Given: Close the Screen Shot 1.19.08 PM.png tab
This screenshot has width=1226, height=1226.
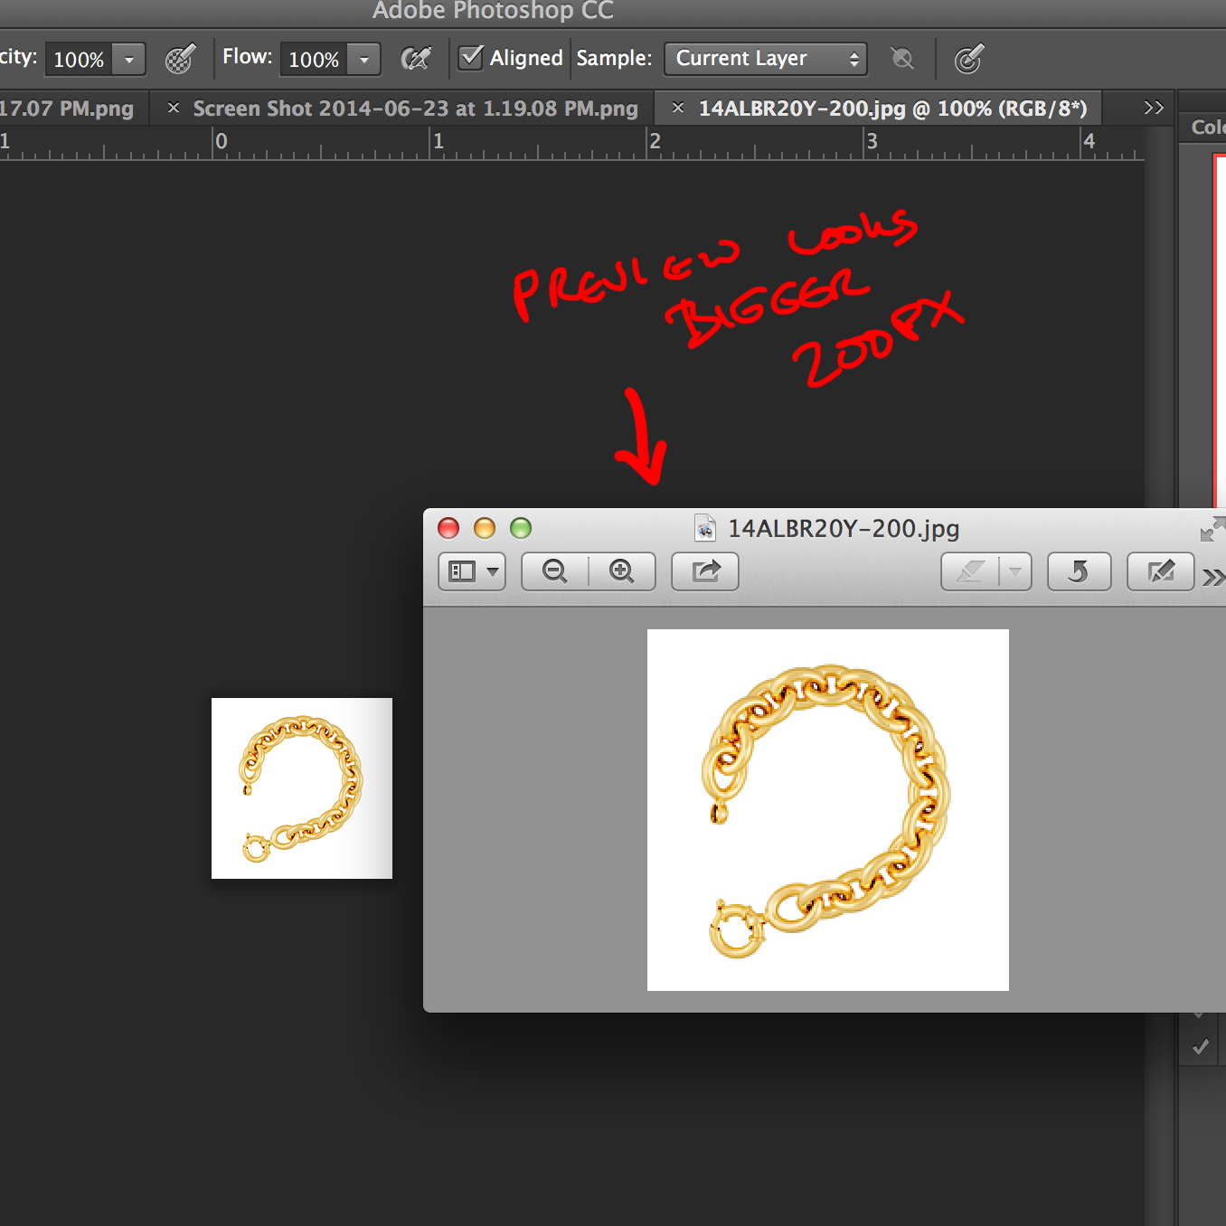Looking at the screenshot, I should 174,108.
